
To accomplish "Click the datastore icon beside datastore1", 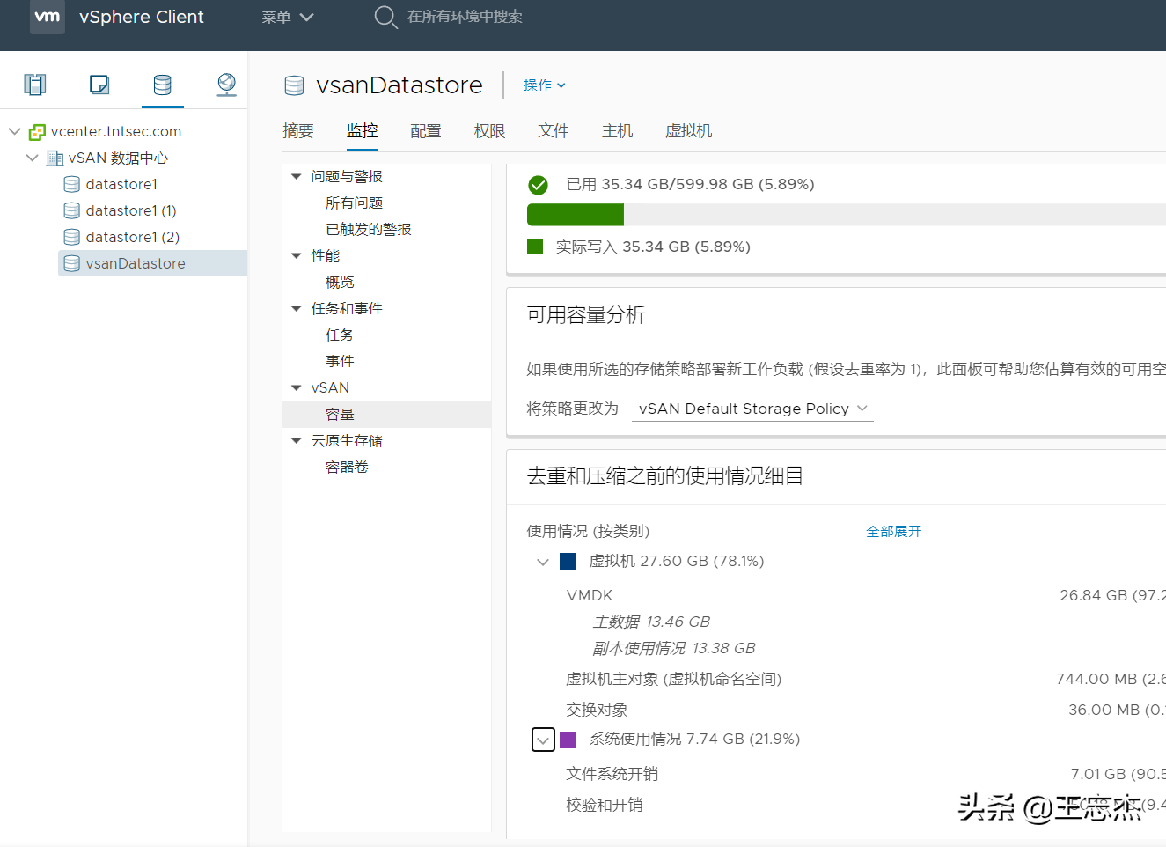I will 72,184.
